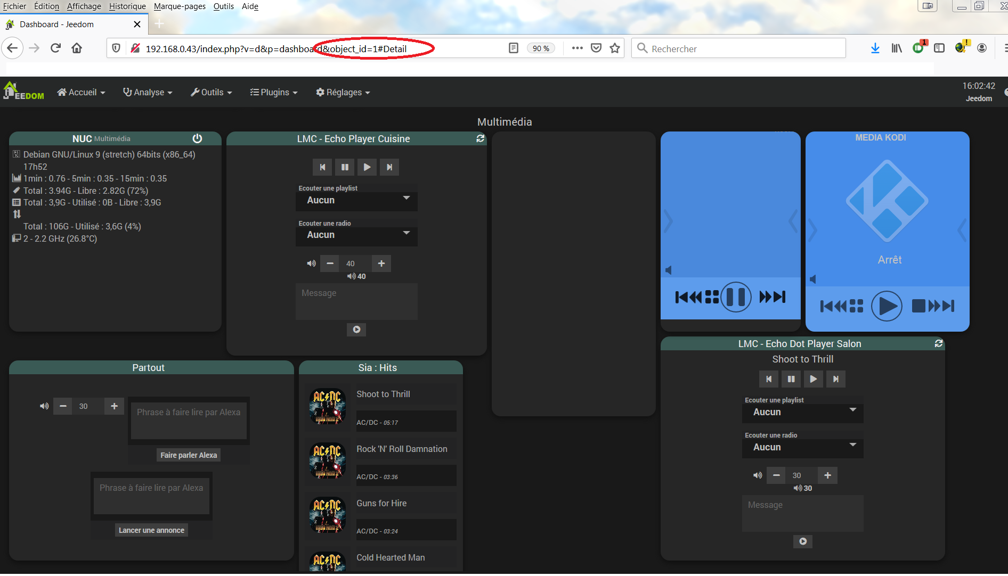The height and width of the screenshot is (576, 1008).
Task: Click the phrase field above Lancer une annonce
Action: coord(151,496)
